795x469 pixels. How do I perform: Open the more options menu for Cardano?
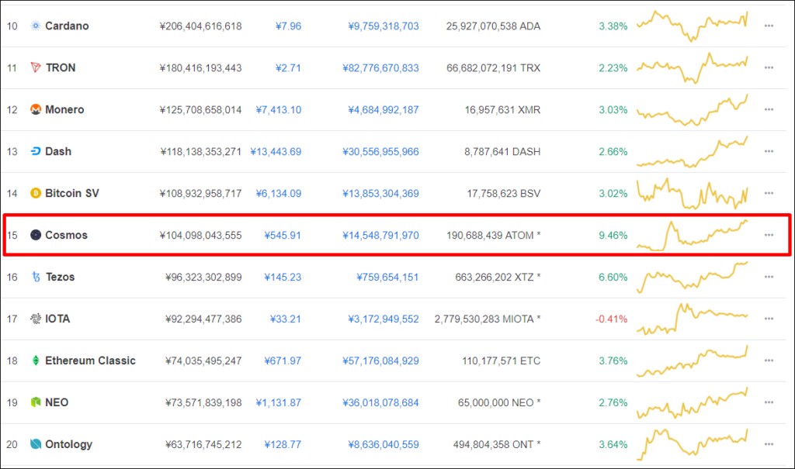tap(769, 26)
